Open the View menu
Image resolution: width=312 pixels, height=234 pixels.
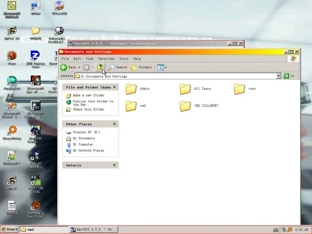(90, 59)
